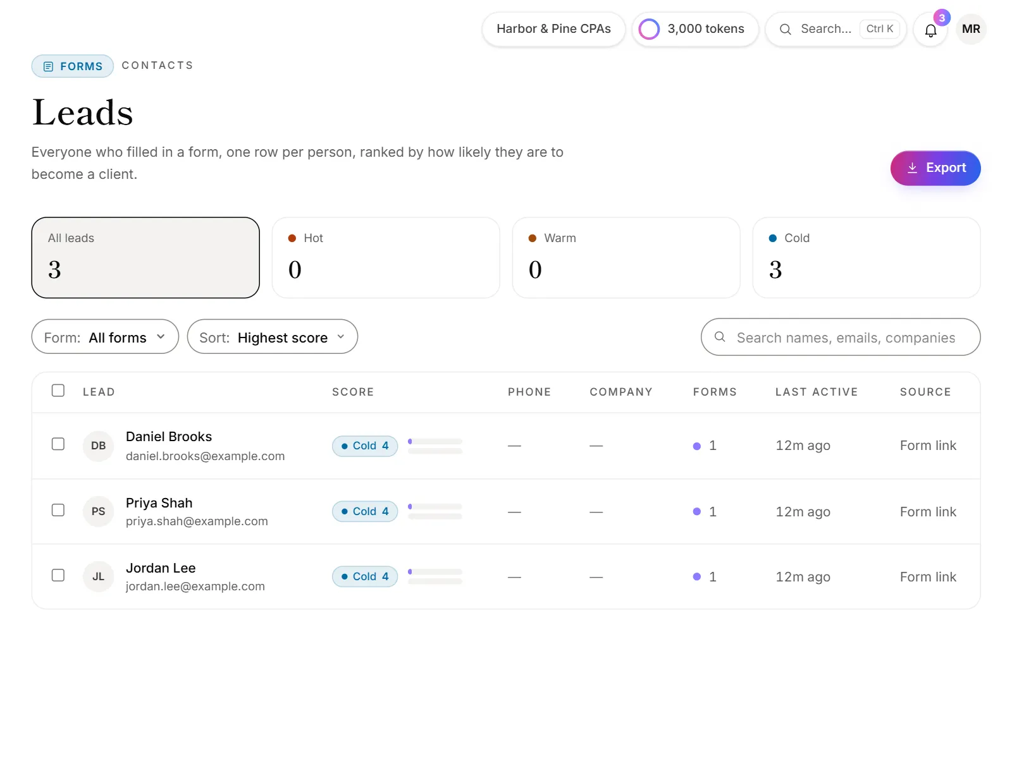Viewport: 1012px width, 778px height.
Task: Click Form link source for Jordan Lee
Action: (x=928, y=577)
